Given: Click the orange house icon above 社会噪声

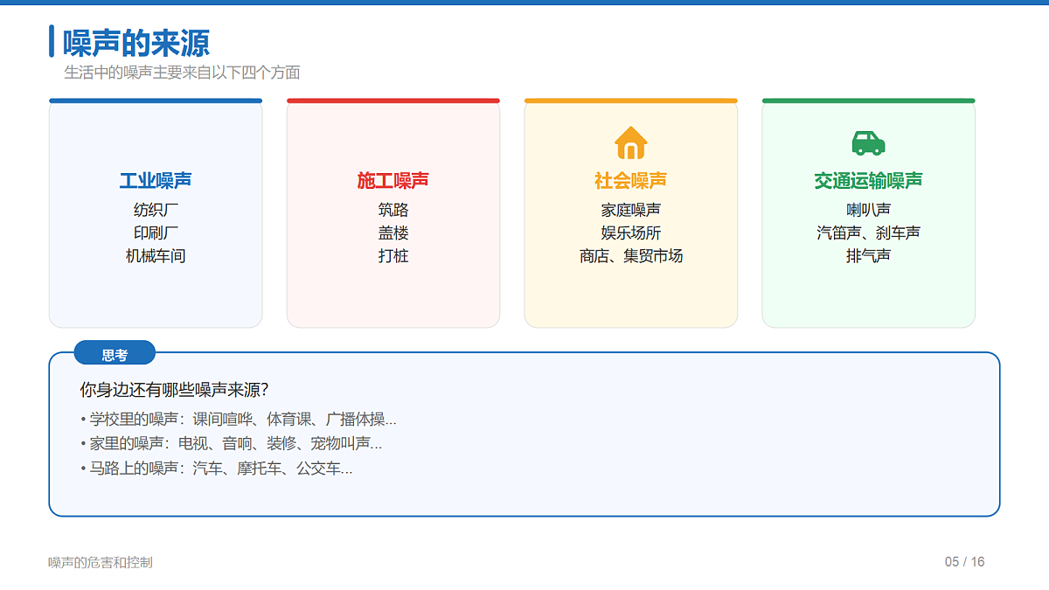Looking at the screenshot, I should pos(630,142).
